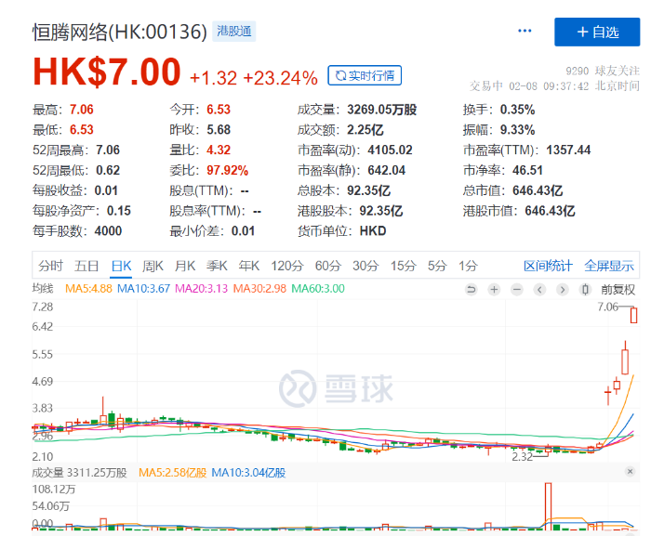Click the 港股通 tag
Image resolution: width=651 pixels, height=536 pixels.
[233, 31]
